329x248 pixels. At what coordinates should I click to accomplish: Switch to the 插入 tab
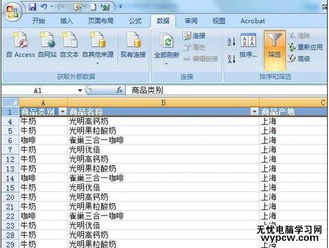click(x=66, y=21)
